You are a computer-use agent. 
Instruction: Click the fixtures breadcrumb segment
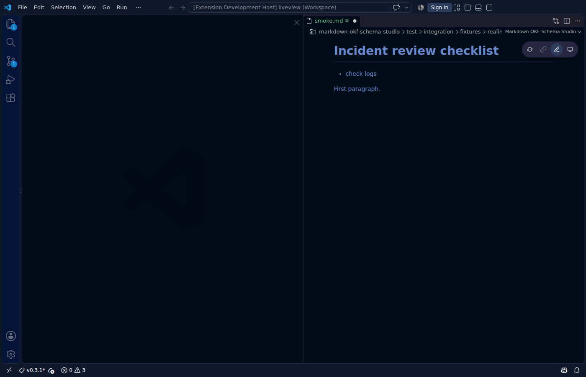click(470, 31)
